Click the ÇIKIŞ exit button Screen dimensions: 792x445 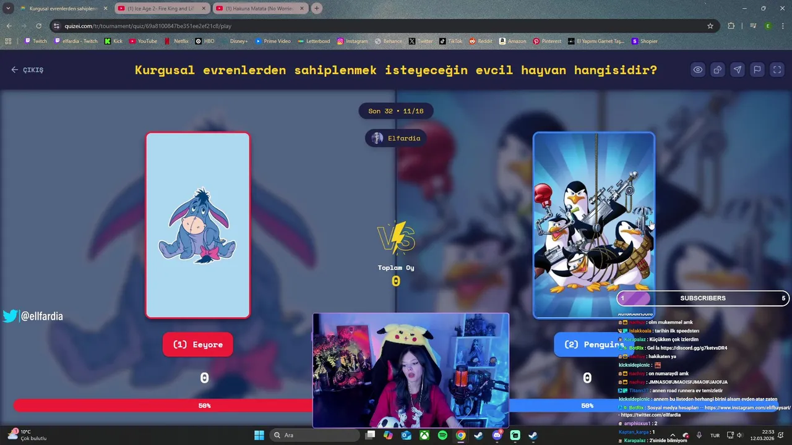[x=27, y=70]
